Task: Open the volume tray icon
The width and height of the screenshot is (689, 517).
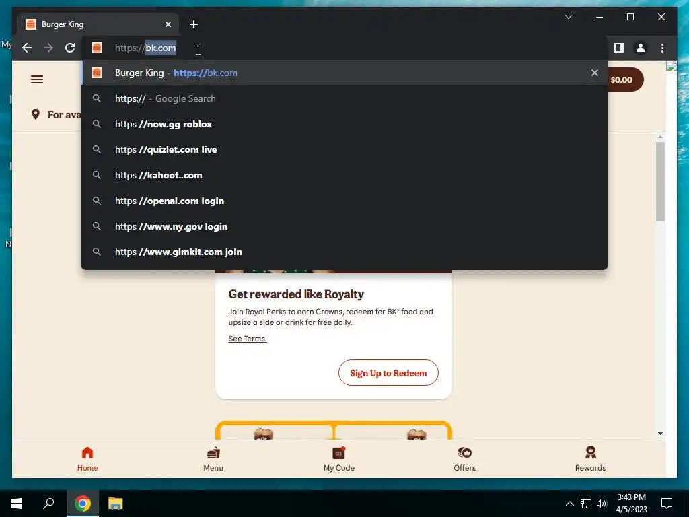Action: click(602, 504)
